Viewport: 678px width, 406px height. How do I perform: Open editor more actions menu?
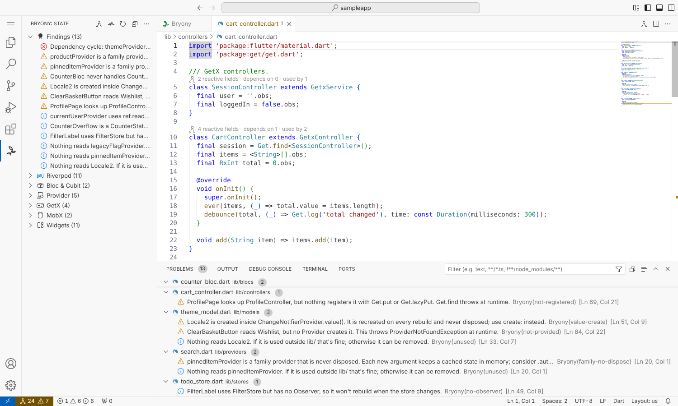668,24
